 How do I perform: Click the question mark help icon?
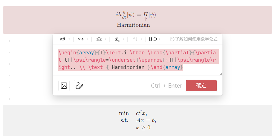[x=172, y=39]
